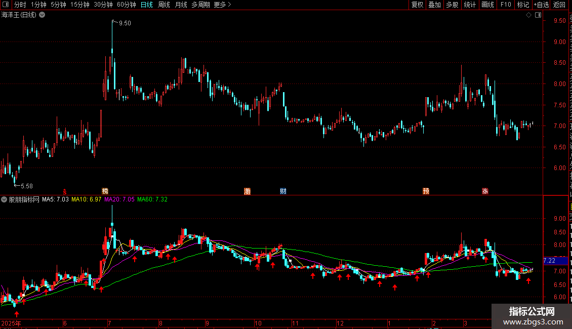Open dropdown next to 海洋王(日线) title
This screenshot has height=329, width=572.
click(x=43, y=15)
